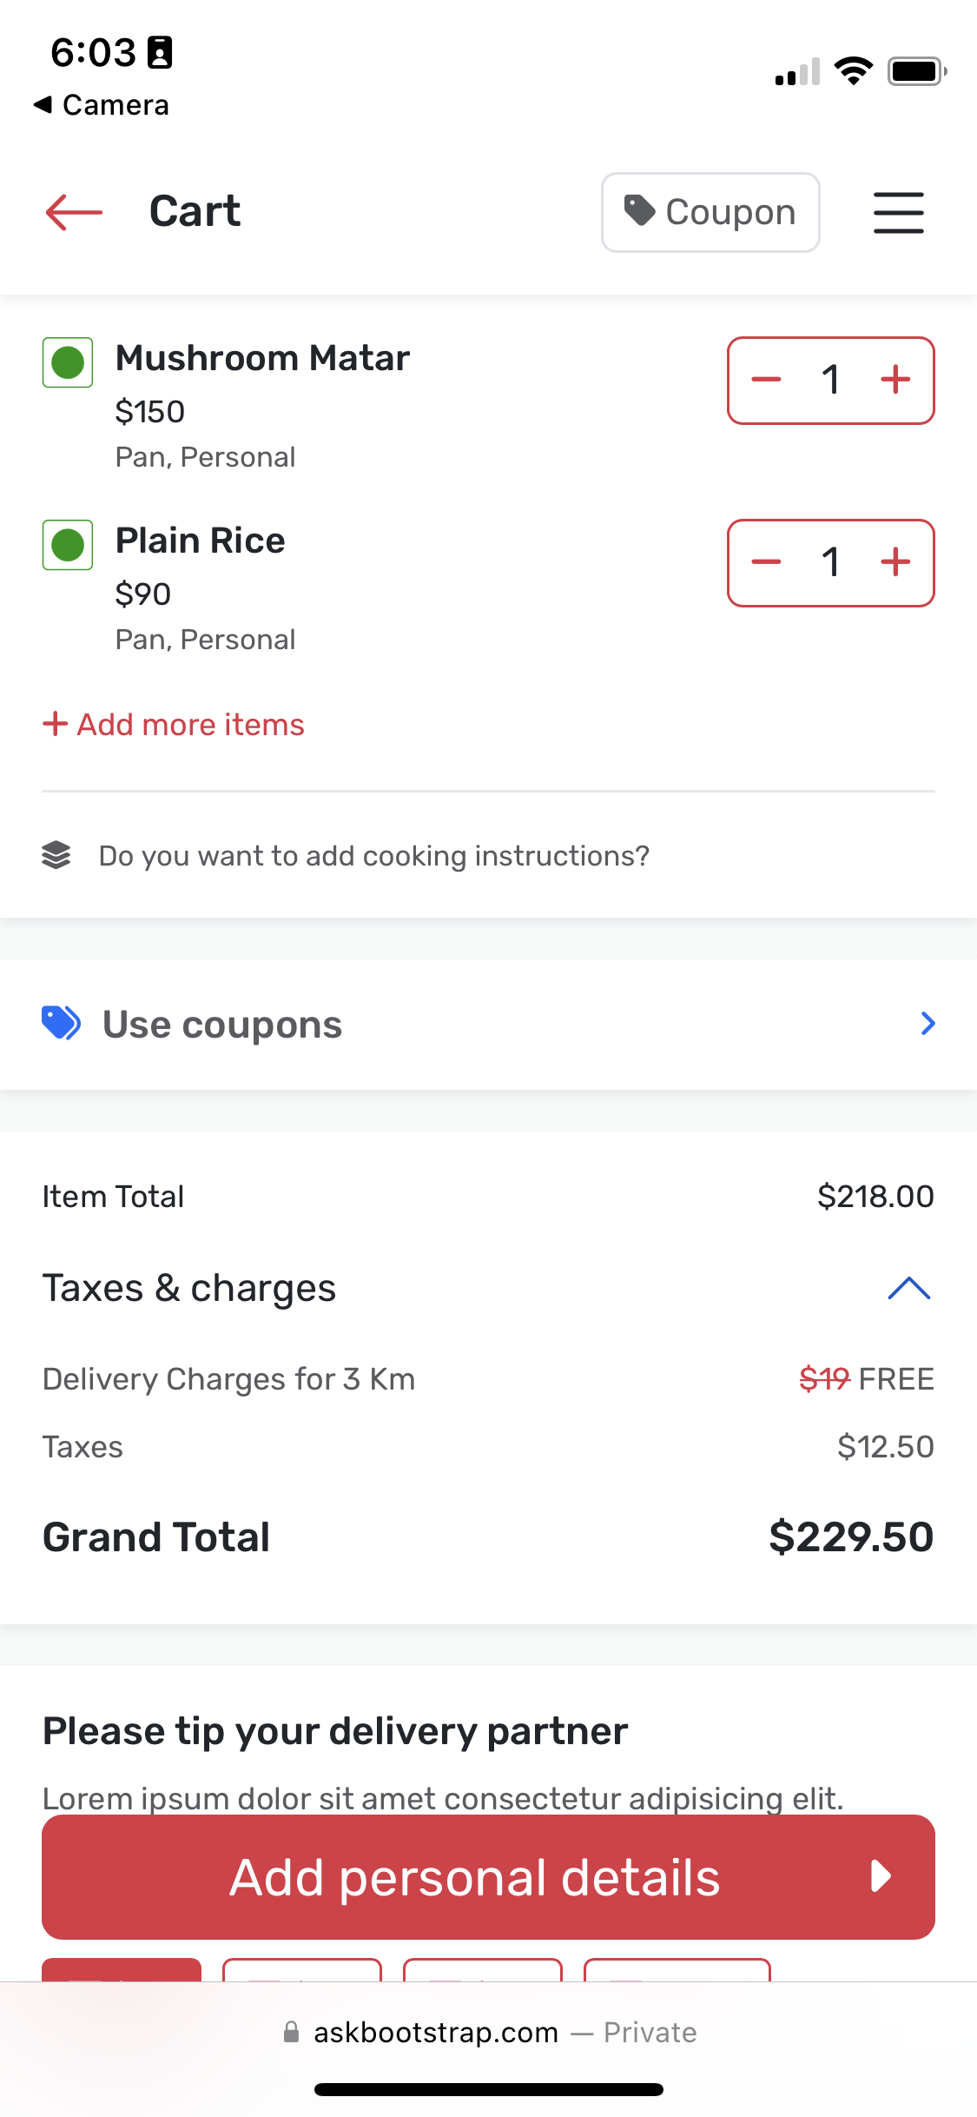Image resolution: width=977 pixels, height=2117 pixels.
Task: Collapse Taxes & charges with up chevron
Action: click(x=909, y=1288)
